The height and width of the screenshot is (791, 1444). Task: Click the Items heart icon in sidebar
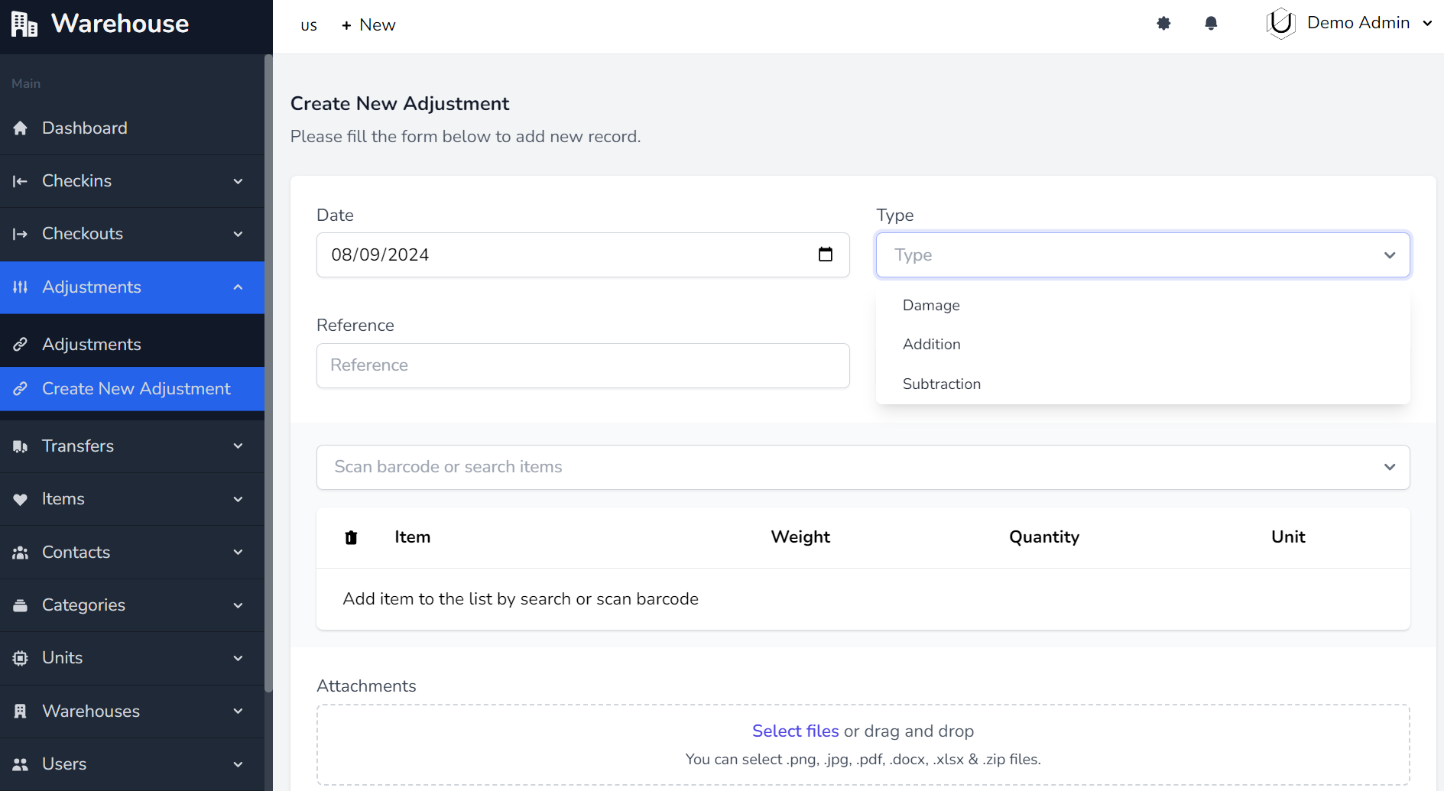tap(21, 499)
